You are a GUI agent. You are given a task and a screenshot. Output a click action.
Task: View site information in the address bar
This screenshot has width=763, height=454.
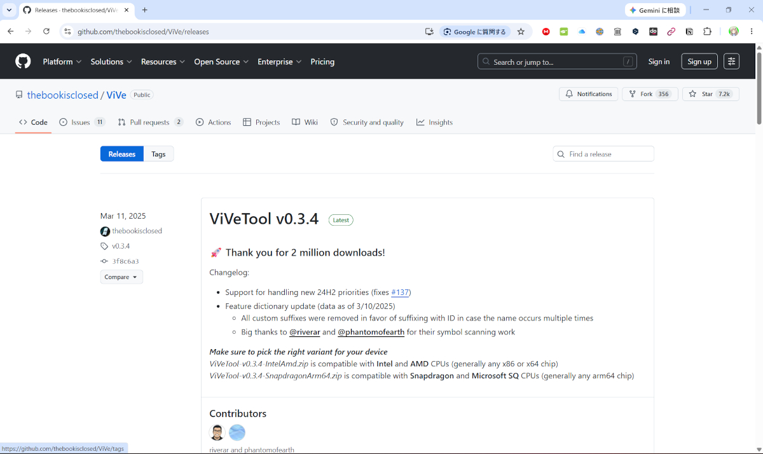click(68, 32)
